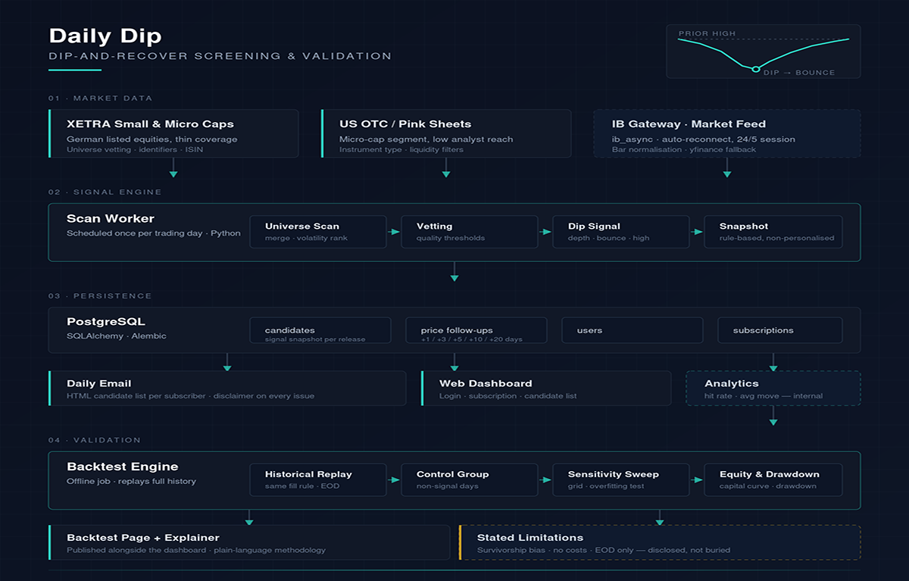909x581 pixels.
Task: Select the Vetting step box
Action: [x=470, y=231]
